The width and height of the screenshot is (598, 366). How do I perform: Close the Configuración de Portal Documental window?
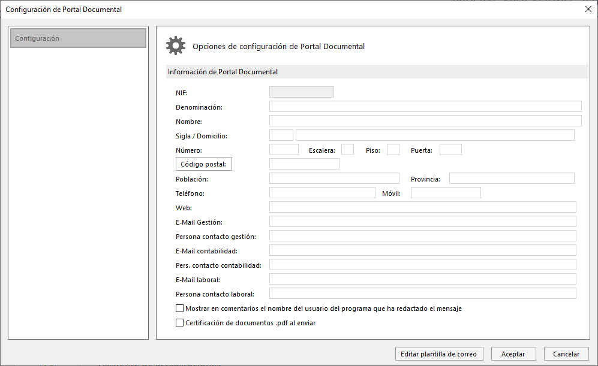[x=588, y=9]
